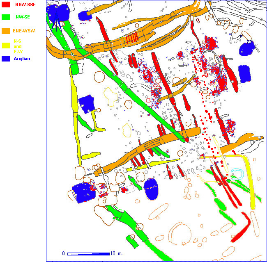Screen dimensions: 267x262
Task: Click the 10 m. scale bar
Action: 88,254
